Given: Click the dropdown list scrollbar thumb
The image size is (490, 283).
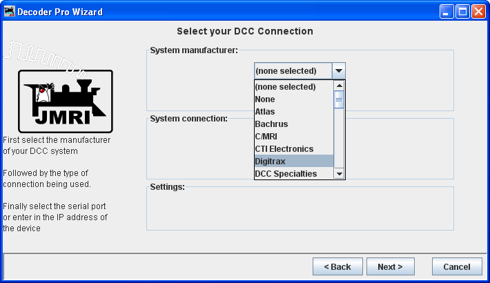Looking at the screenshot, I should (339, 100).
